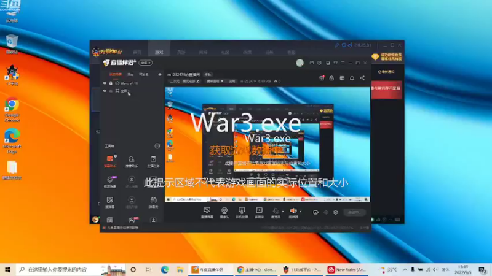Collapse the 工具箱 toolbox panel

pos(157,146)
